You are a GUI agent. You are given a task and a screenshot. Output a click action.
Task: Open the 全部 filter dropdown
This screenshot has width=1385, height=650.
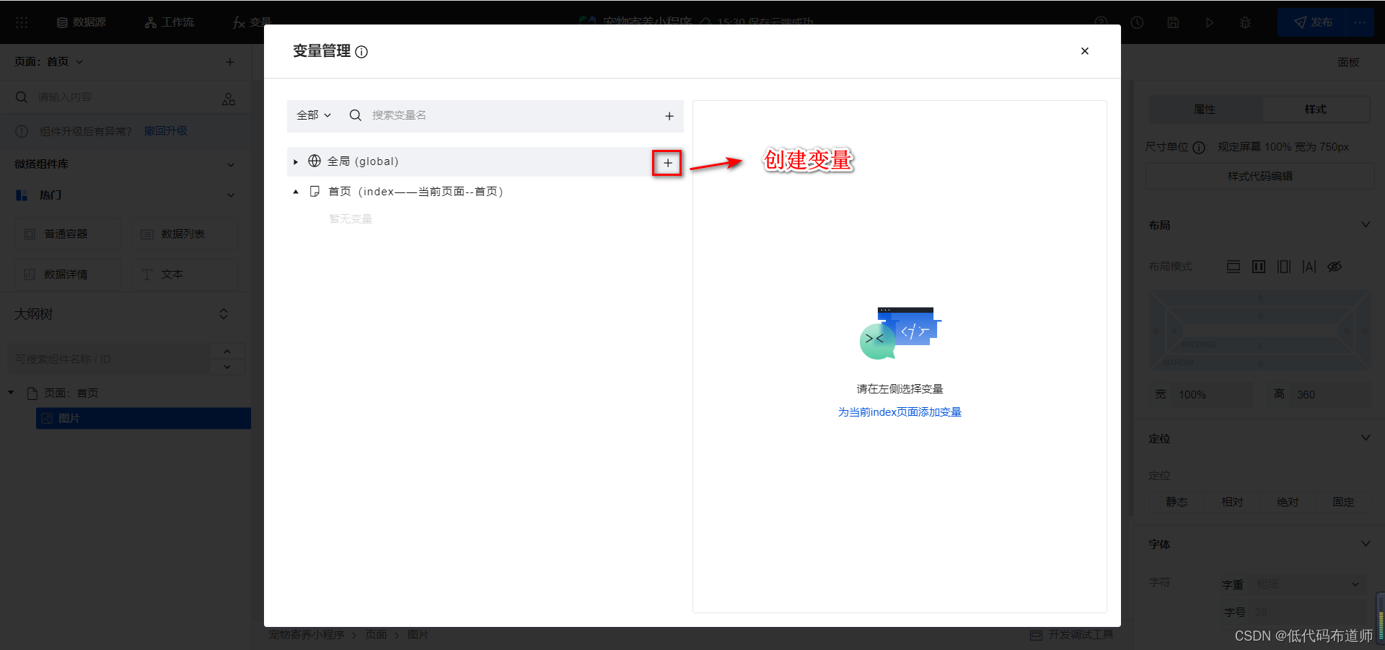pos(314,115)
